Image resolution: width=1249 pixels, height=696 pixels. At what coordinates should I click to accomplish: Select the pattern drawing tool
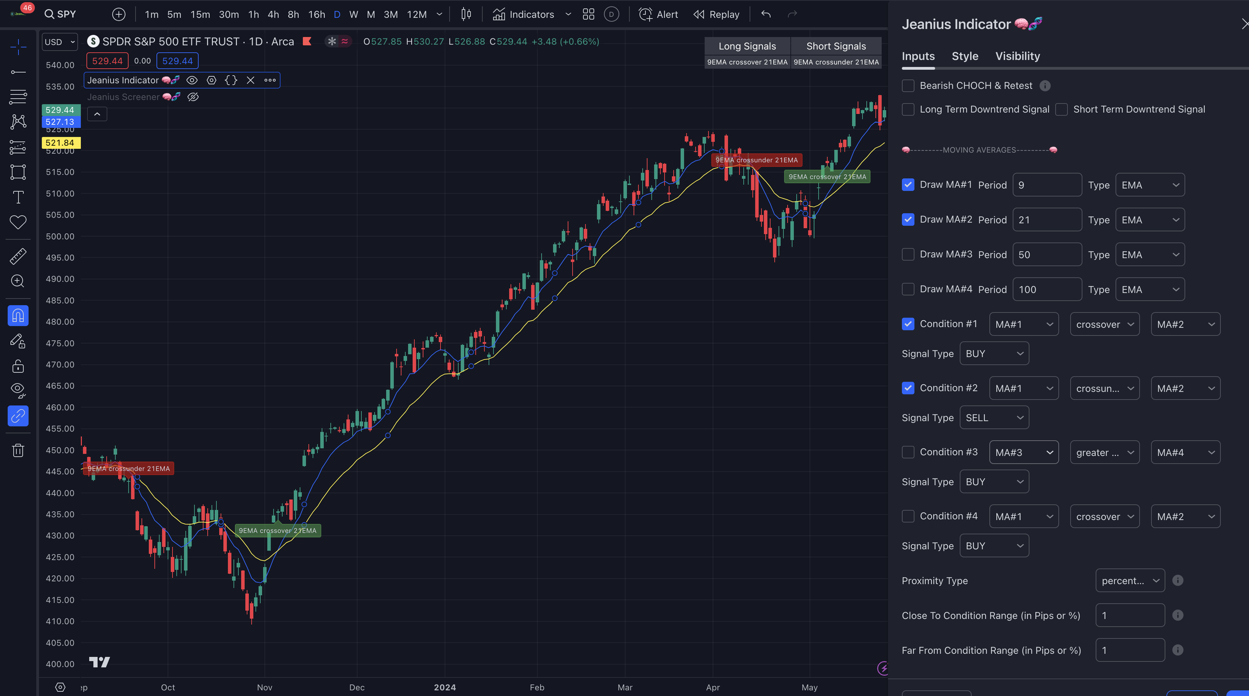[18, 121]
